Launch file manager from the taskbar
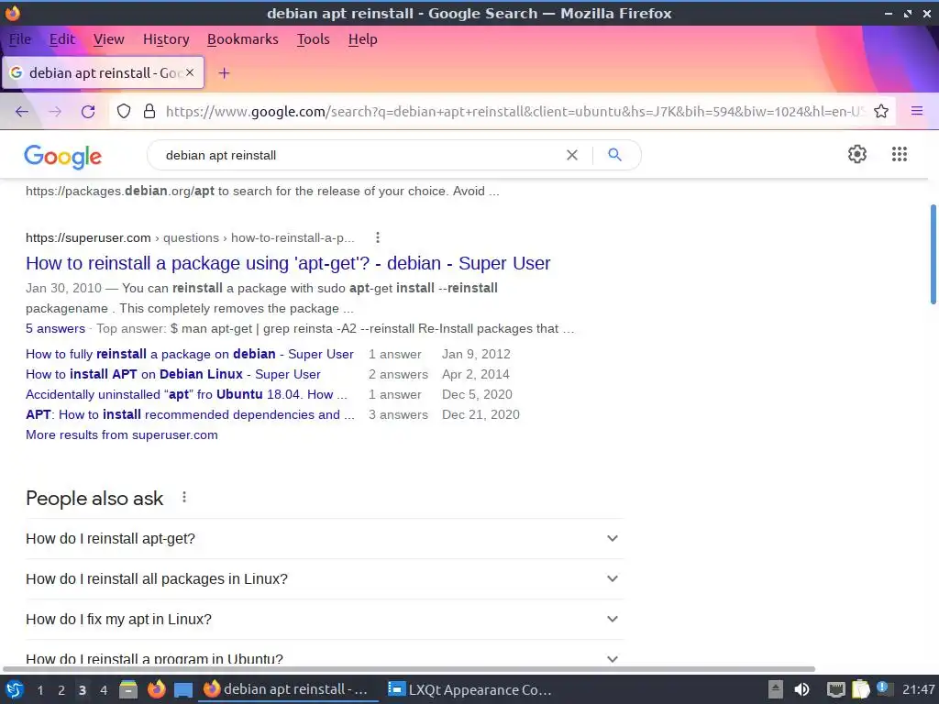Screen dimensions: 939x704 127,689
